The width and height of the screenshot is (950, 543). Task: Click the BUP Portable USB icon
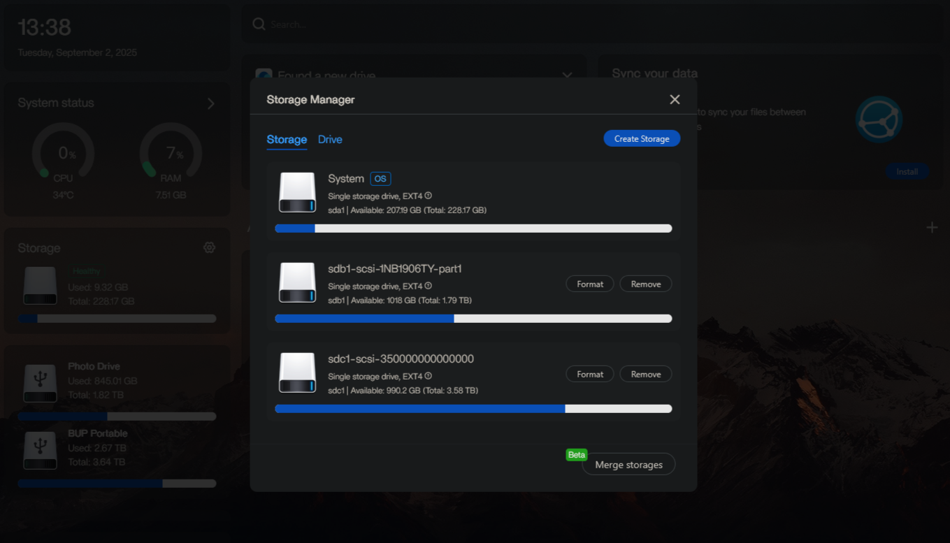[40, 450]
